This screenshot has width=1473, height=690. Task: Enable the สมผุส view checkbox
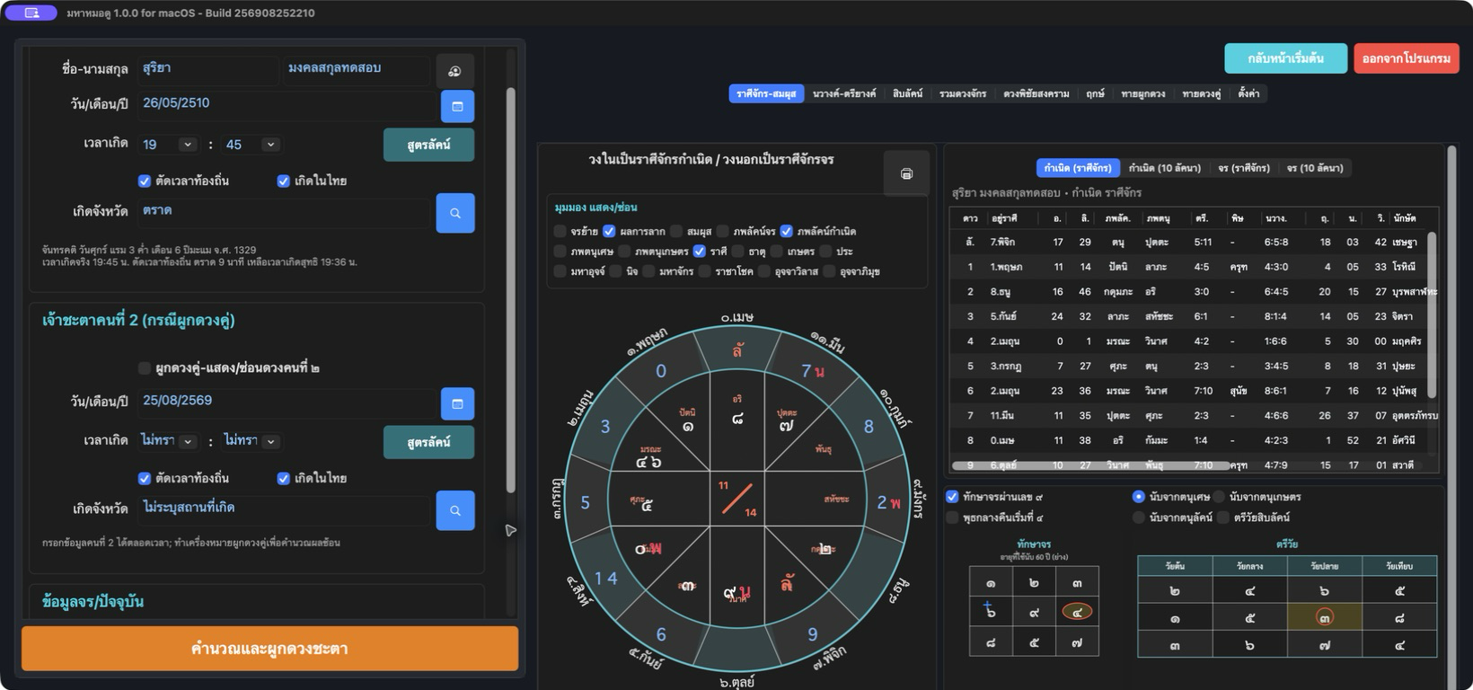point(676,231)
